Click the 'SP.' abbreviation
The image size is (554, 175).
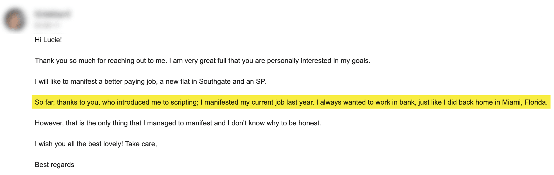tap(261, 81)
